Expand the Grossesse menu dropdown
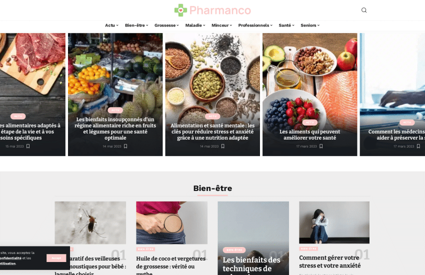 (x=166, y=25)
